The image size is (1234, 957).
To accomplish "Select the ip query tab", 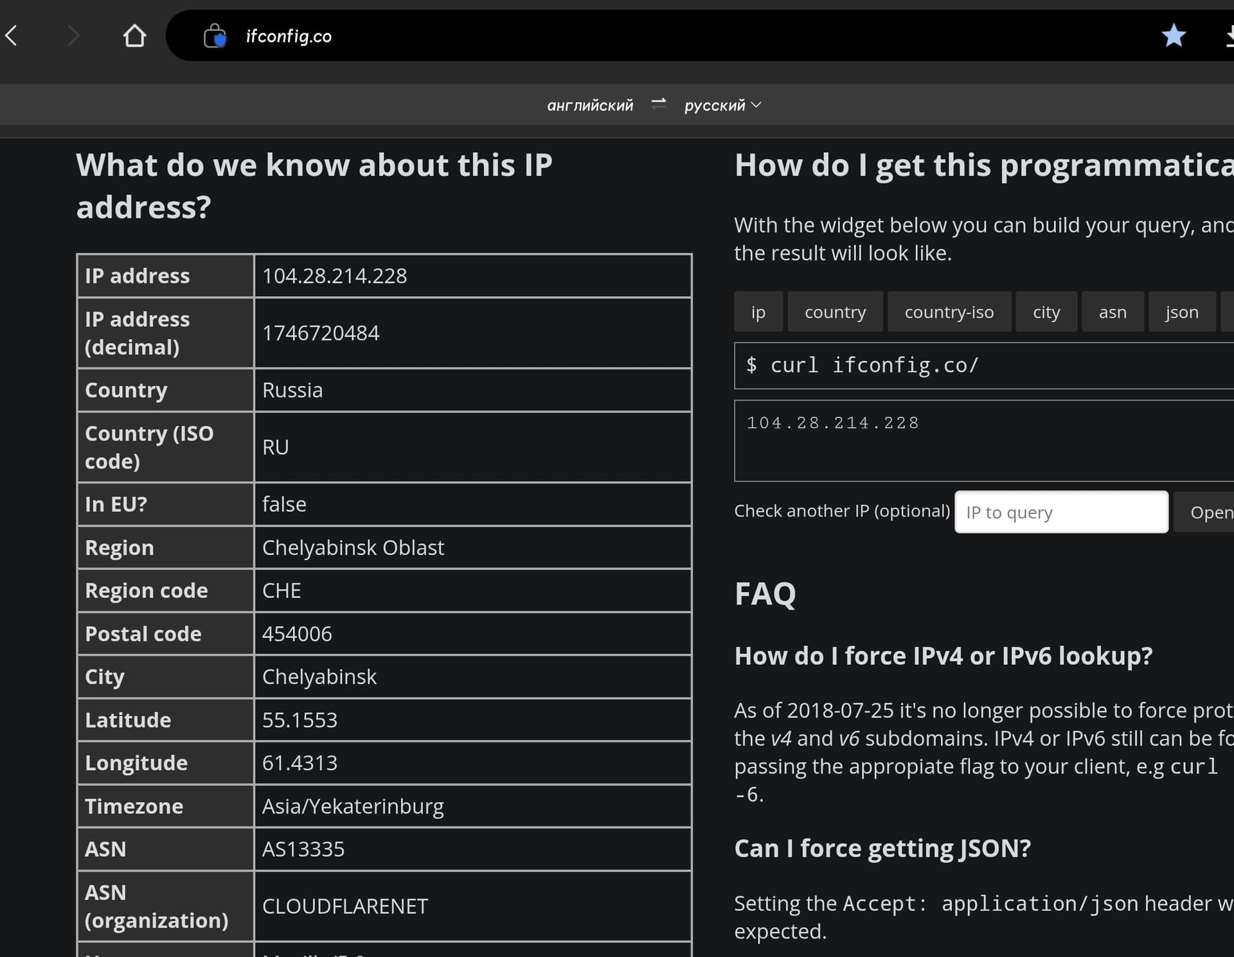I will [x=758, y=312].
